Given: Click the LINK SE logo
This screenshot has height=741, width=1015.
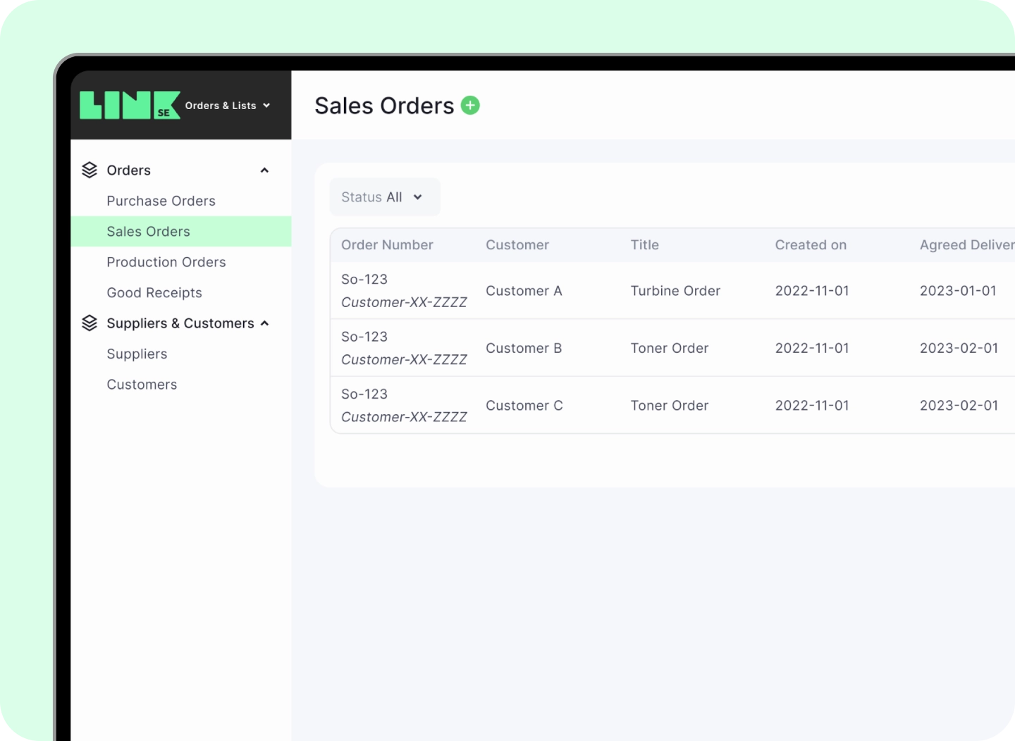Looking at the screenshot, I should [x=130, y=104].
